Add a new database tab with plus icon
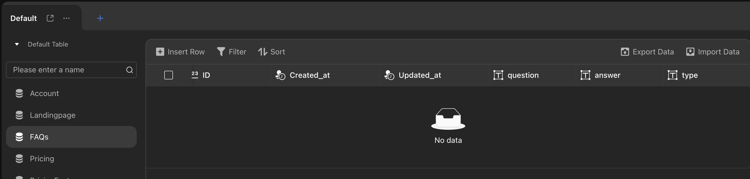 [100, 18]
